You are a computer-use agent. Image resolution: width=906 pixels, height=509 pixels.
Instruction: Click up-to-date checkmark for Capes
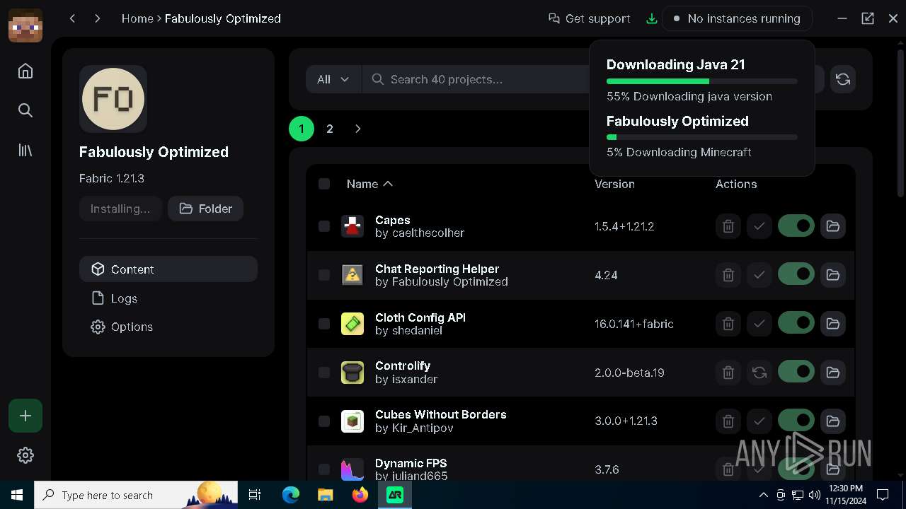point(759,226)
